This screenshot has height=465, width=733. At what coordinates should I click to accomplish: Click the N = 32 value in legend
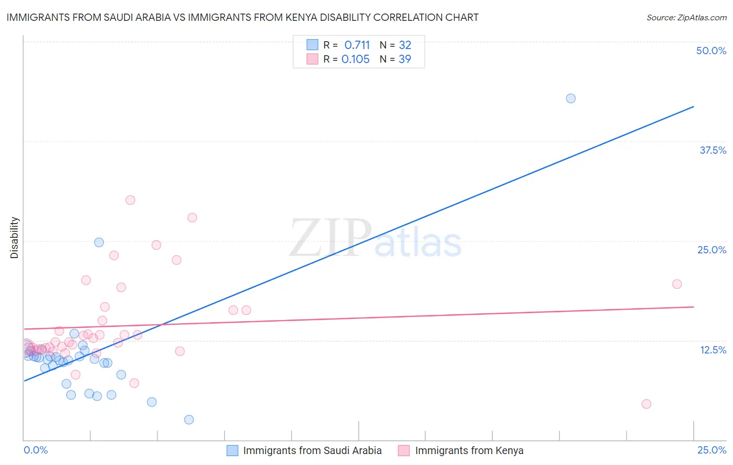point(396,45)
